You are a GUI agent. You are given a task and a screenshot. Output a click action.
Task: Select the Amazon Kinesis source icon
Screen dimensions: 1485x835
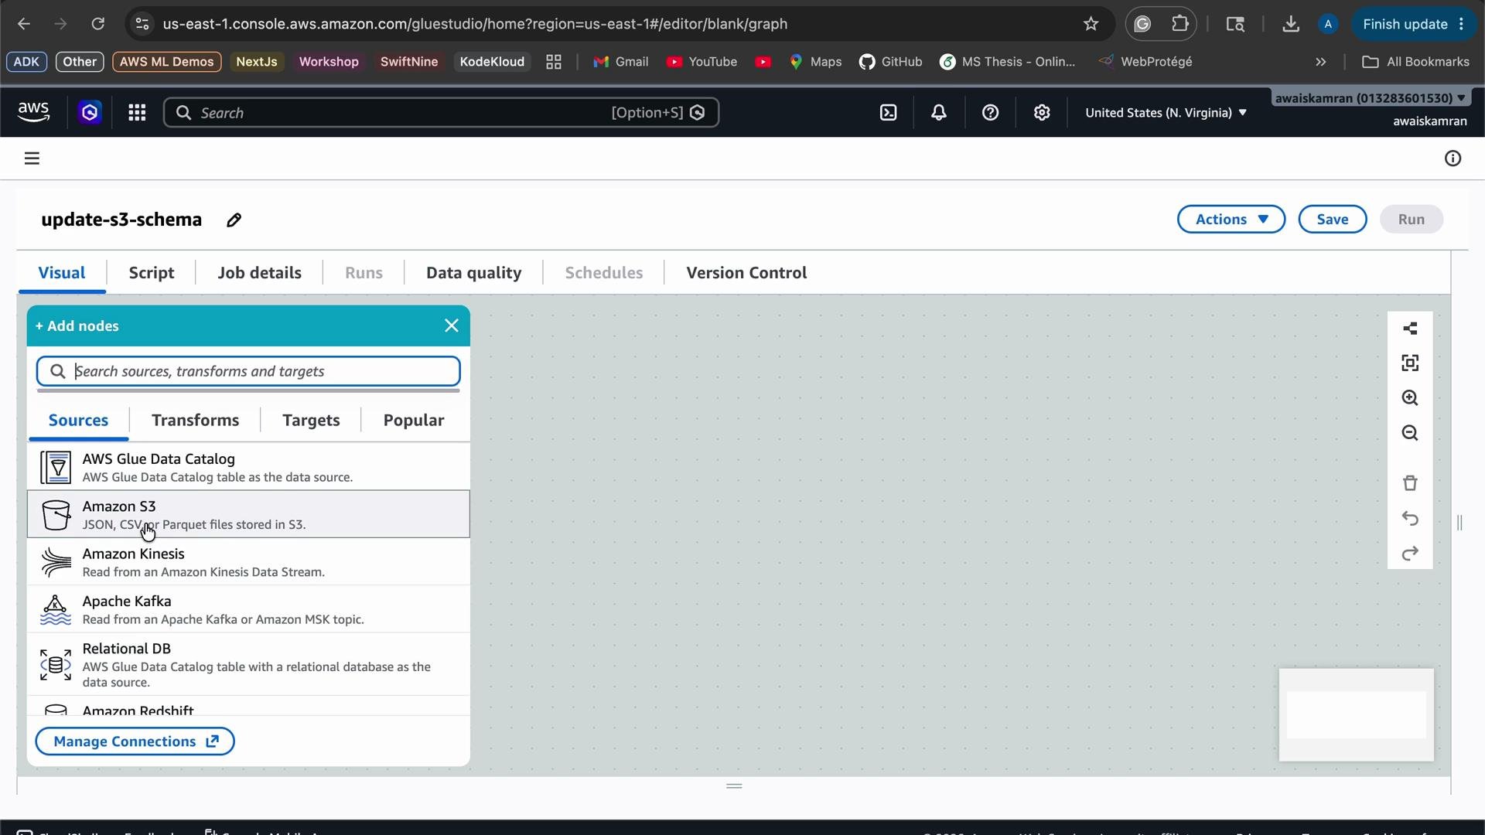(x=56, y=562)
